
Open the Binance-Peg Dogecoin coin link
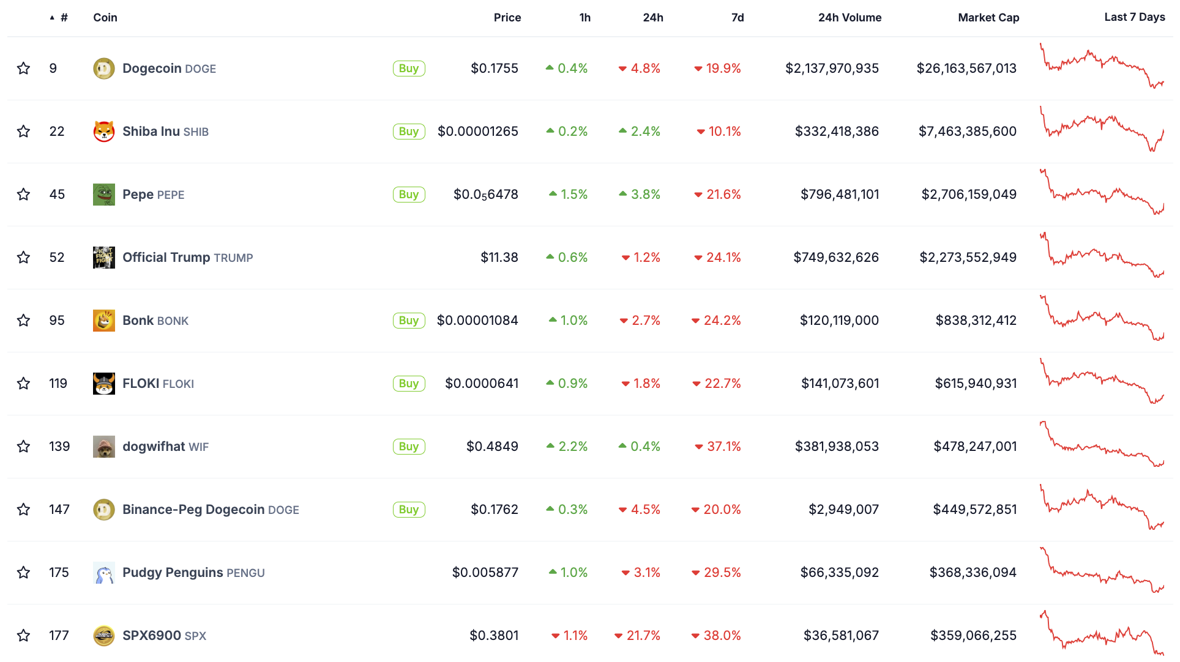[193, 510]
